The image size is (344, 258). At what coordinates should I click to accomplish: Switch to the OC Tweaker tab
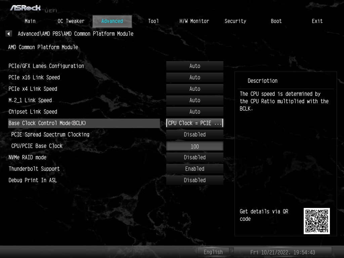[x=71, y=21]
